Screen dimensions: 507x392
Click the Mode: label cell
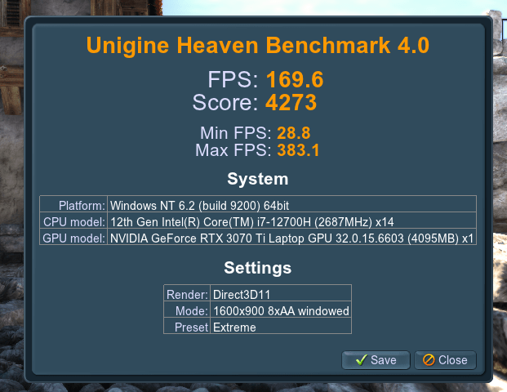(187, 310)
